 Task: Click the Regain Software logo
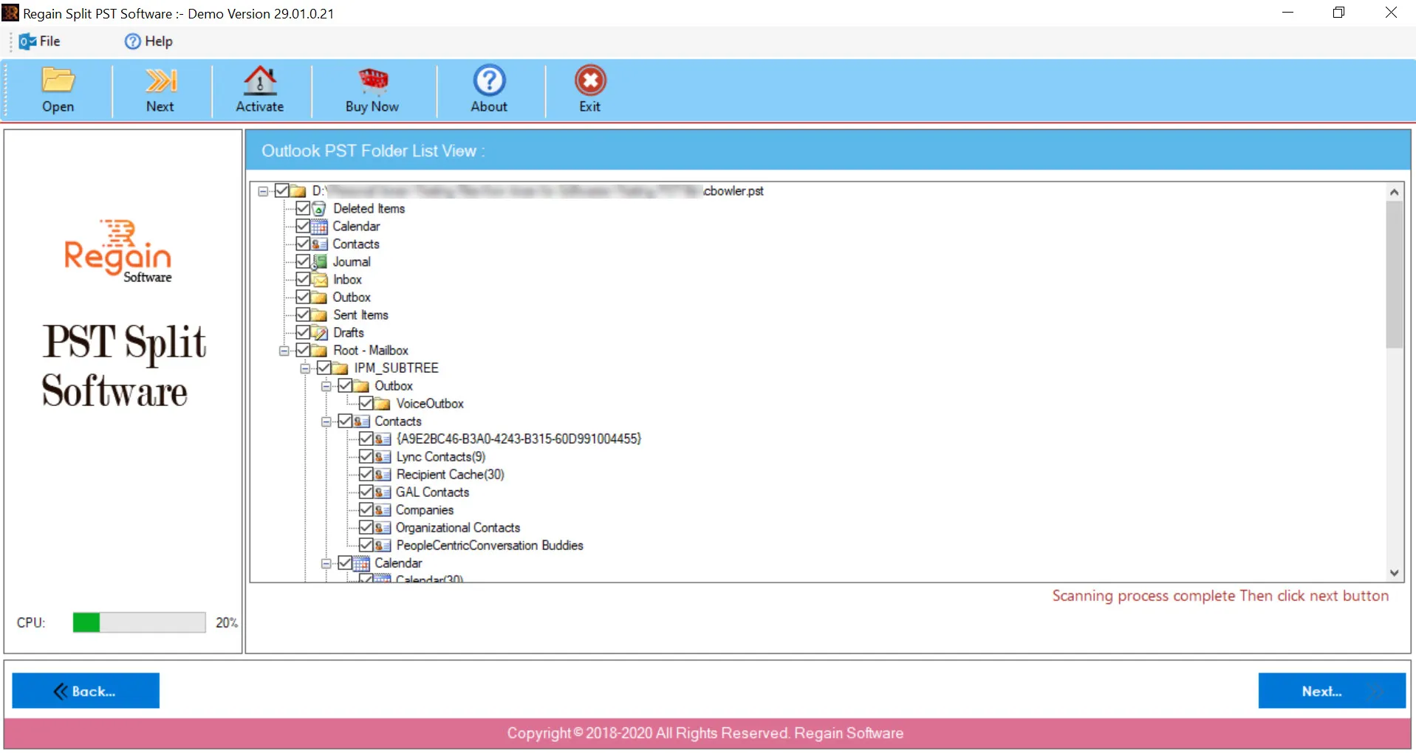(x=118, y=252)
